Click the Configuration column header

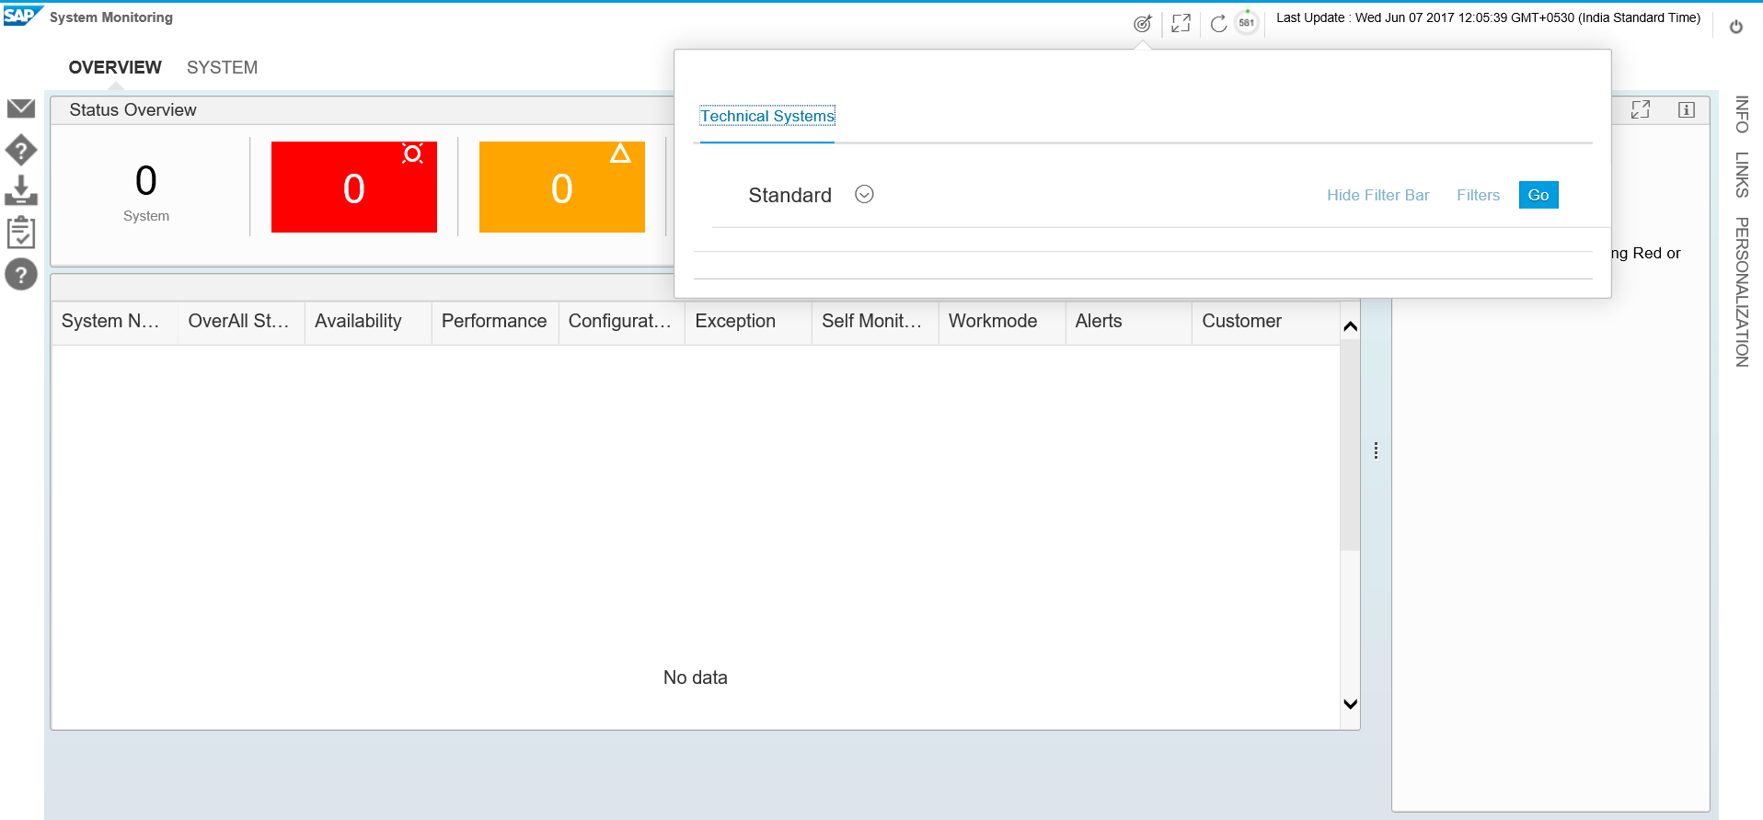[621, 321]
